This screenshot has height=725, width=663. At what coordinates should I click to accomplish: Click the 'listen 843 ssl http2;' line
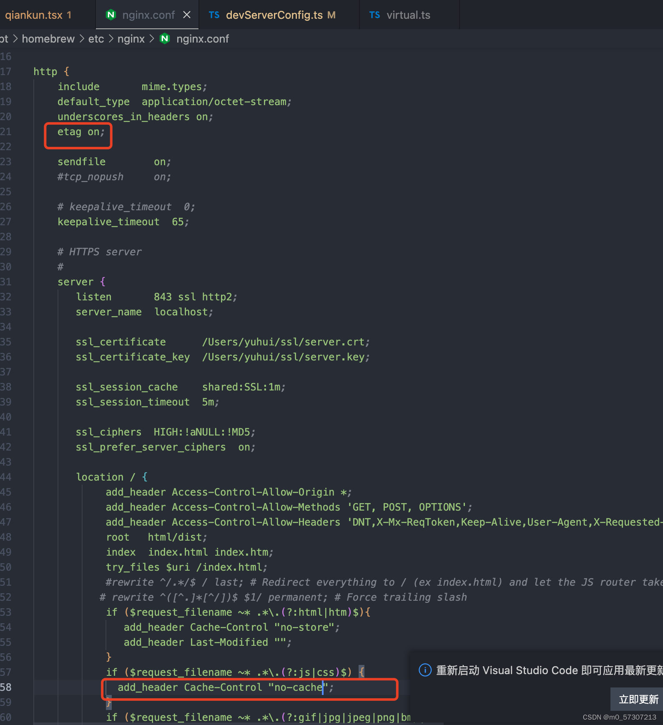tap(156, 297)
